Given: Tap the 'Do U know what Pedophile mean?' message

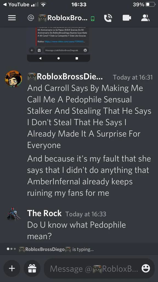Looking at the screenshot, I should coord(77,231).
